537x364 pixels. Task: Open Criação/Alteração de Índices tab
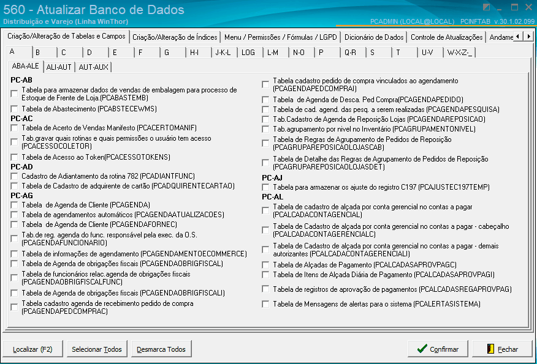(175, 37)
